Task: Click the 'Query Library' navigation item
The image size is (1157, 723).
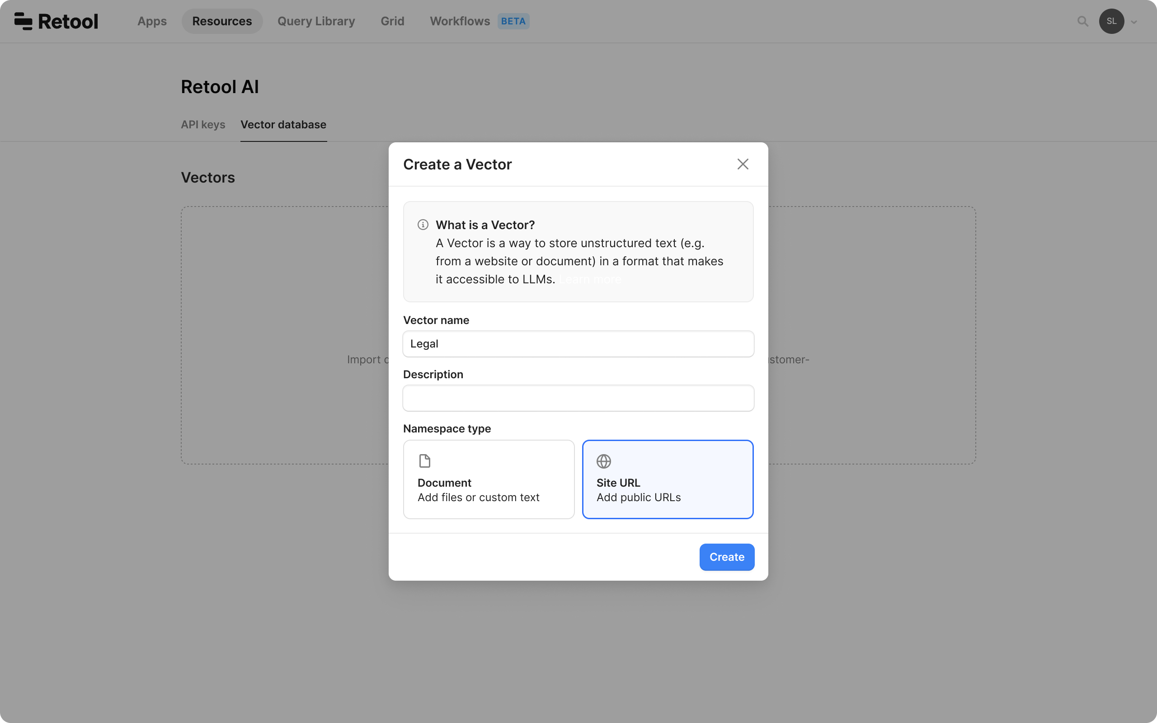Action: [x=316, y=21]
